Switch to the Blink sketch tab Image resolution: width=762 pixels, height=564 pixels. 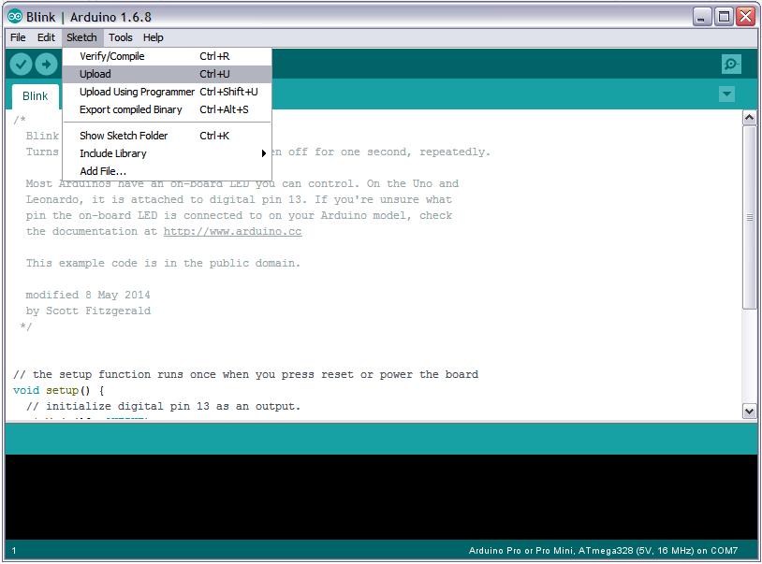(x=36, y=96)
